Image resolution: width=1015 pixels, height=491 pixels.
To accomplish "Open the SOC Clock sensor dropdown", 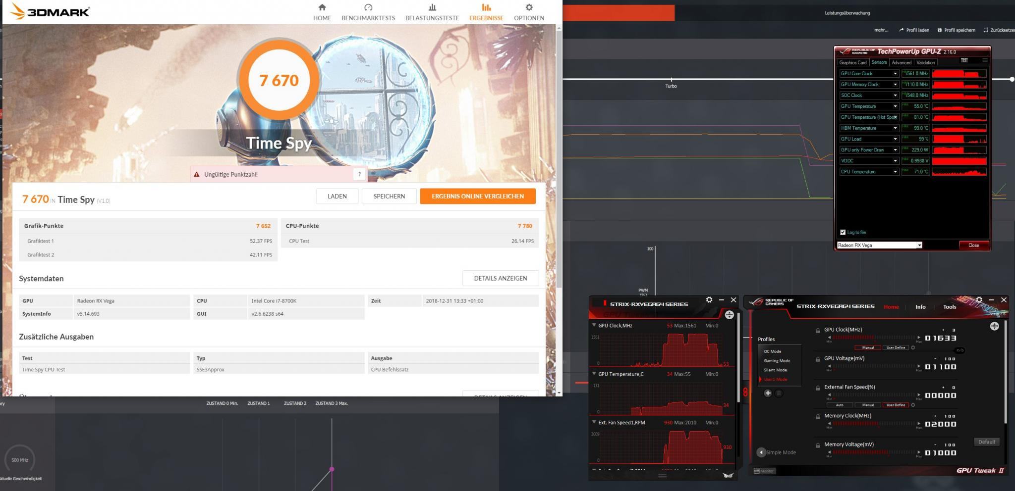I will point(895,96).
